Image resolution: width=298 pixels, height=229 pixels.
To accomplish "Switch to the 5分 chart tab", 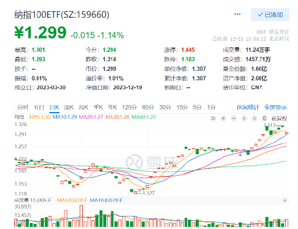I will pyautogui.click(x=197, y=107).
